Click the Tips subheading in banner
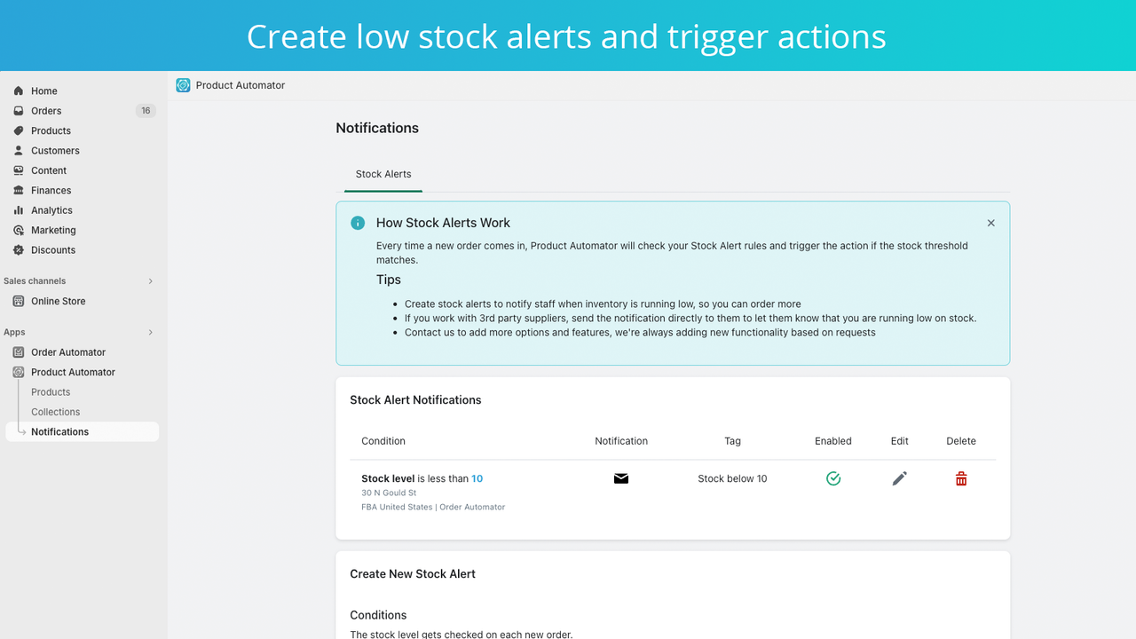The width and height of the screenshot is (1136, 639). pos(389,280)
